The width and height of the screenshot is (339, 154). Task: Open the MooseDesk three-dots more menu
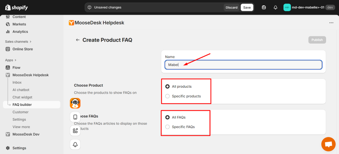(x=331, y=23)
